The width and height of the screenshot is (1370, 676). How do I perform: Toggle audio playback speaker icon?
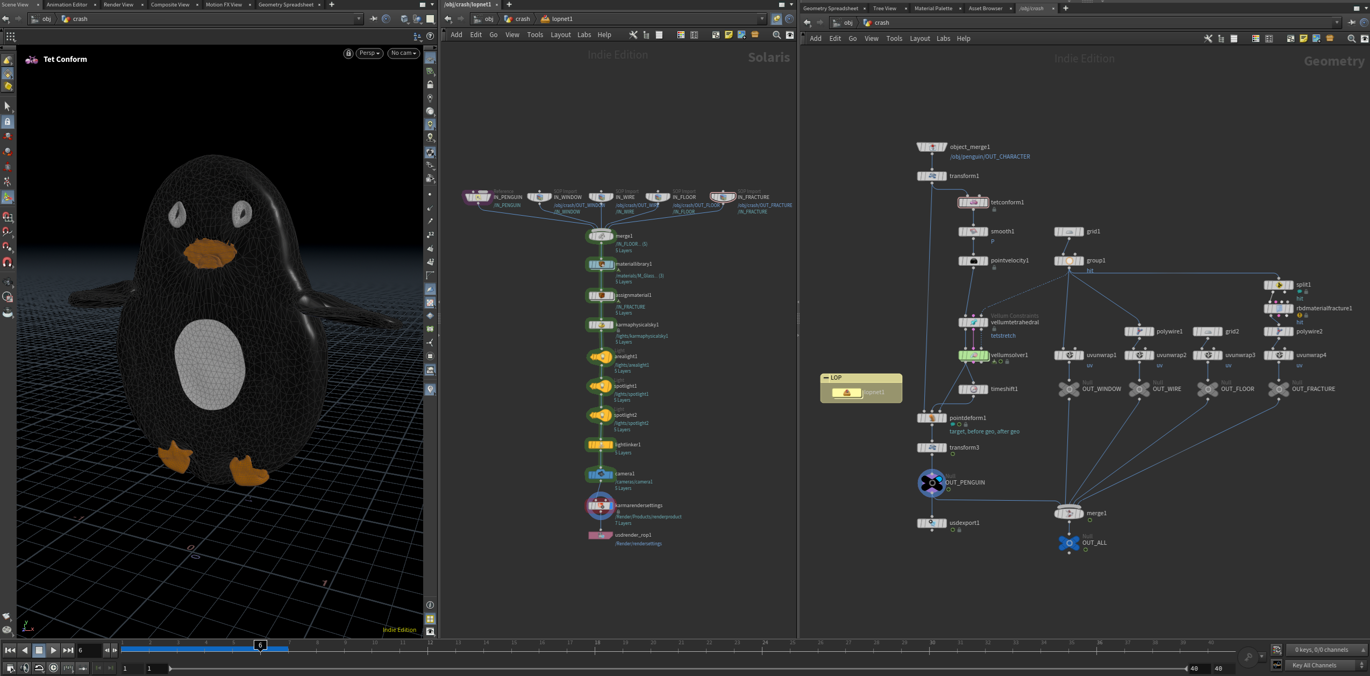coord(25,668)
